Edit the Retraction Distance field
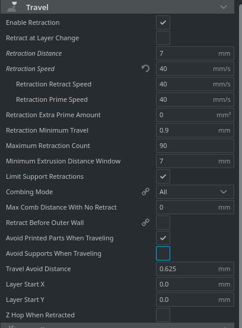The width and height of the screenshot is (242, 328). 195,53
